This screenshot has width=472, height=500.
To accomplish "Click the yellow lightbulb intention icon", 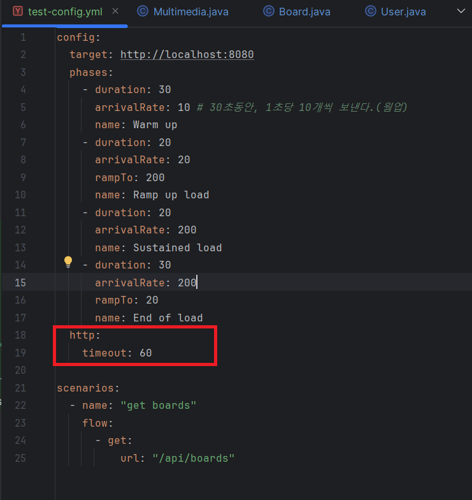I will click(68, 261).
